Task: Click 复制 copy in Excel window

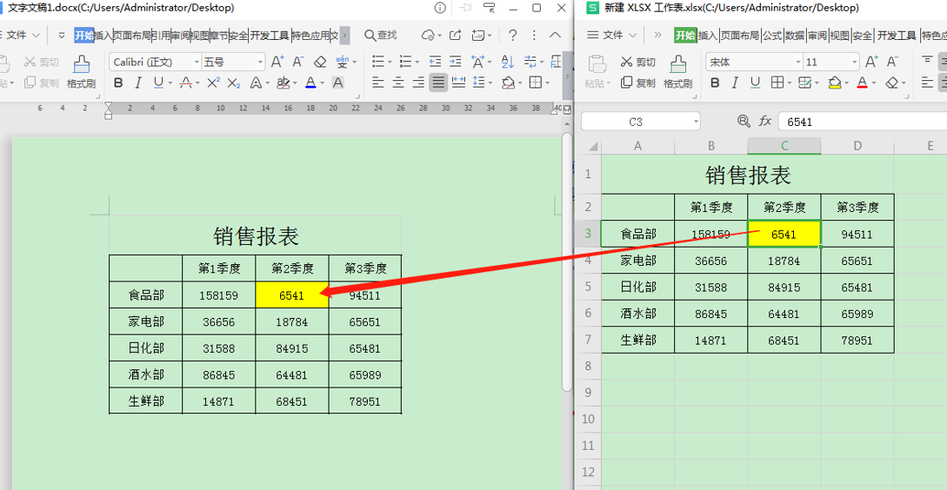Action: 637,83
